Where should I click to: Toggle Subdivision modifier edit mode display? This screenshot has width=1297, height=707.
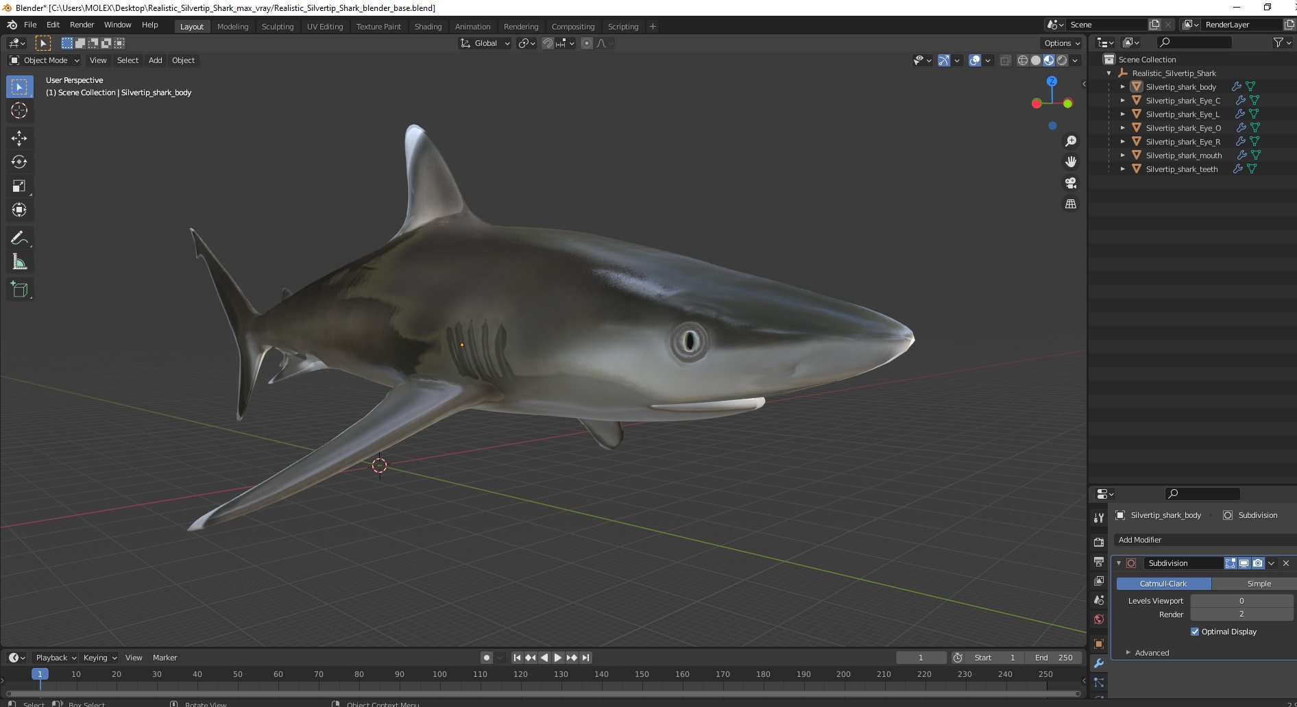(x=1231, y=563)
